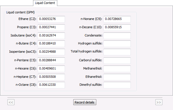Focus the n-Decane (C10) input box
173x110 pixels.
(x=117, y=27)
